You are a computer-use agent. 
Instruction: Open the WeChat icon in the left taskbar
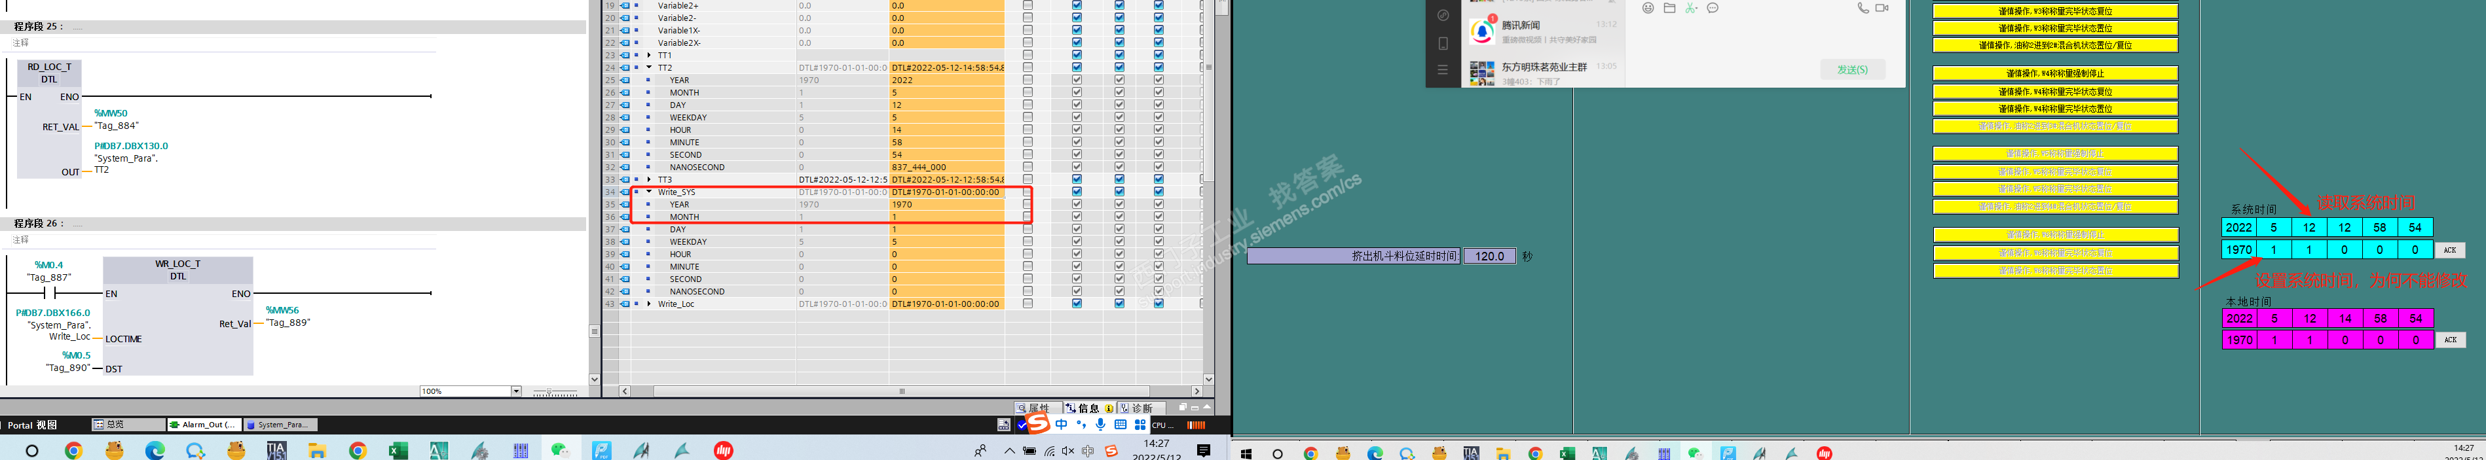tap(561, 450)
